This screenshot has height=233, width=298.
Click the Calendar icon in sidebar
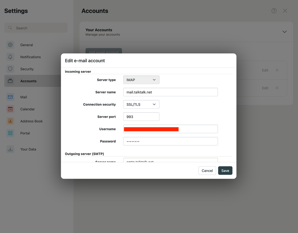(x=10, y=109)
